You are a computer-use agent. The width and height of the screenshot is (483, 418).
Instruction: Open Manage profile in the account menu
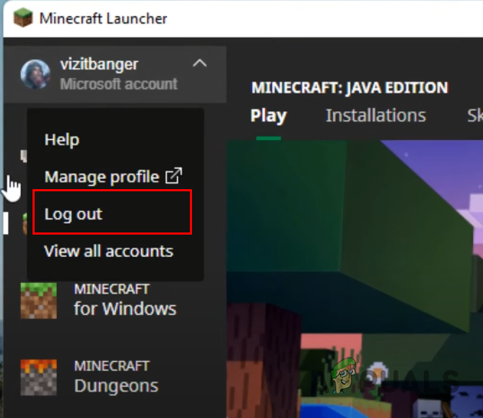click(102, 176)
